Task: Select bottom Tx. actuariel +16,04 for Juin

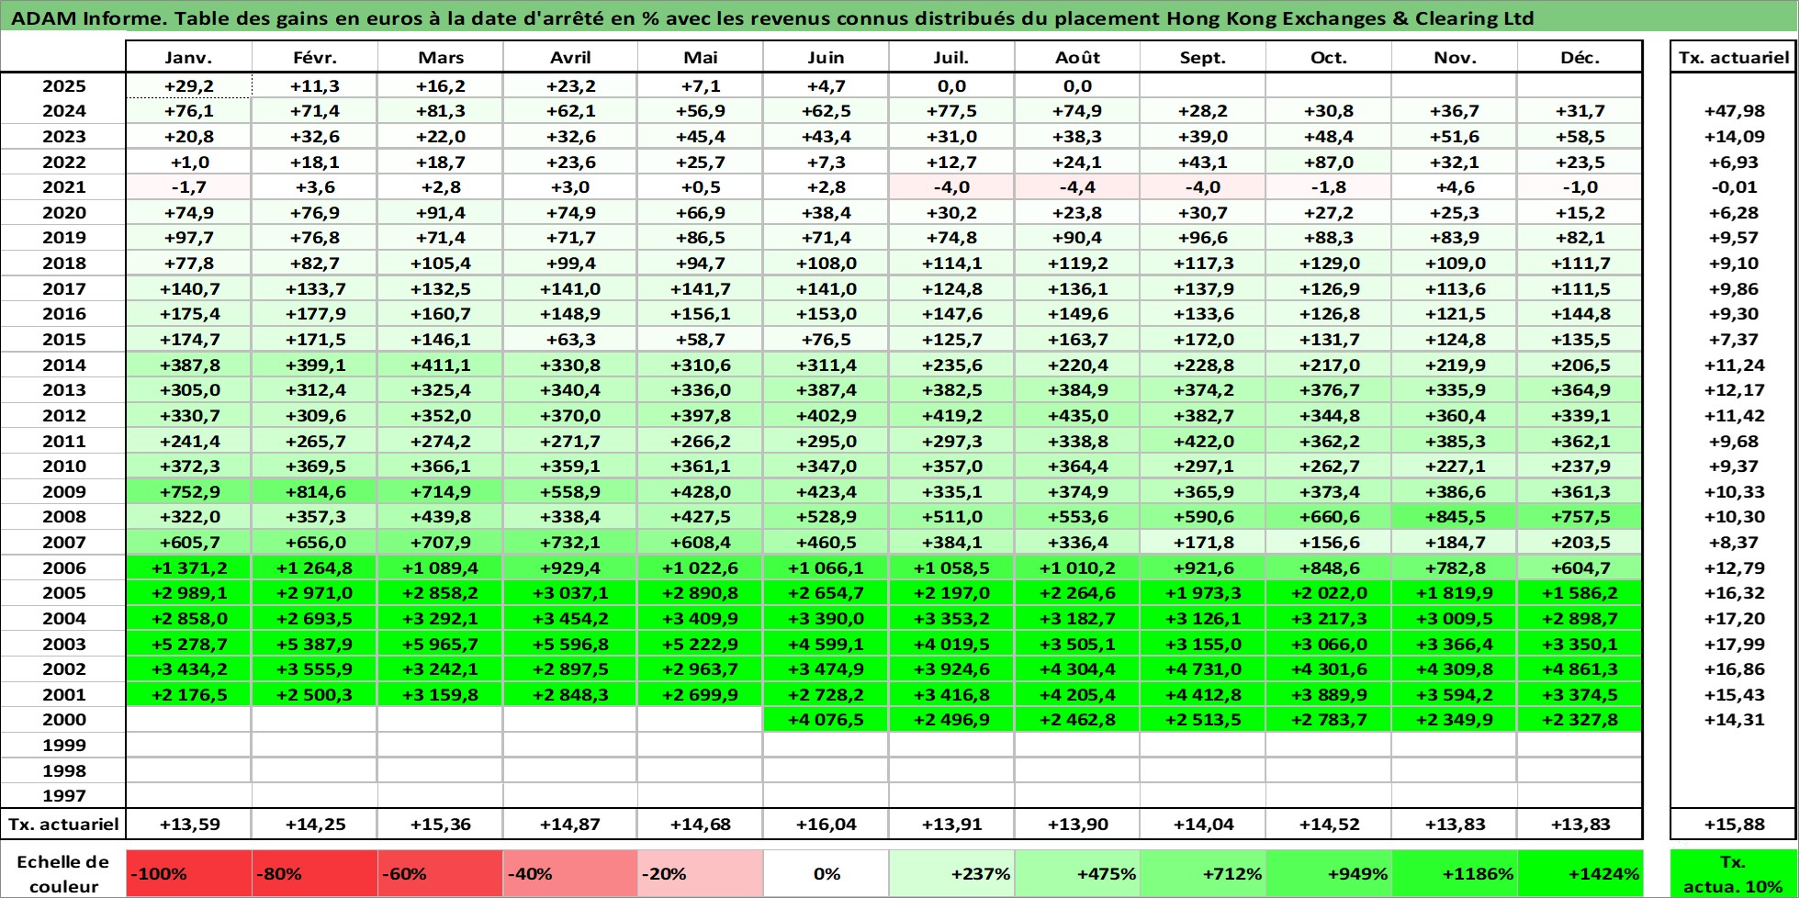Action: pos(826,825)
